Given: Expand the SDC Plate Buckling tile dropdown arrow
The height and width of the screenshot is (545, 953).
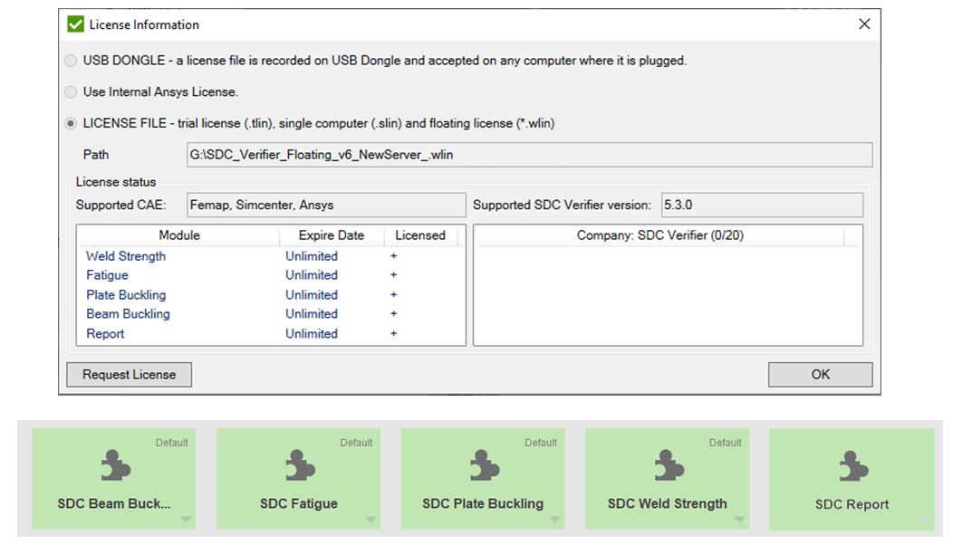Looking at the screenshot, I should click(555, 520).
